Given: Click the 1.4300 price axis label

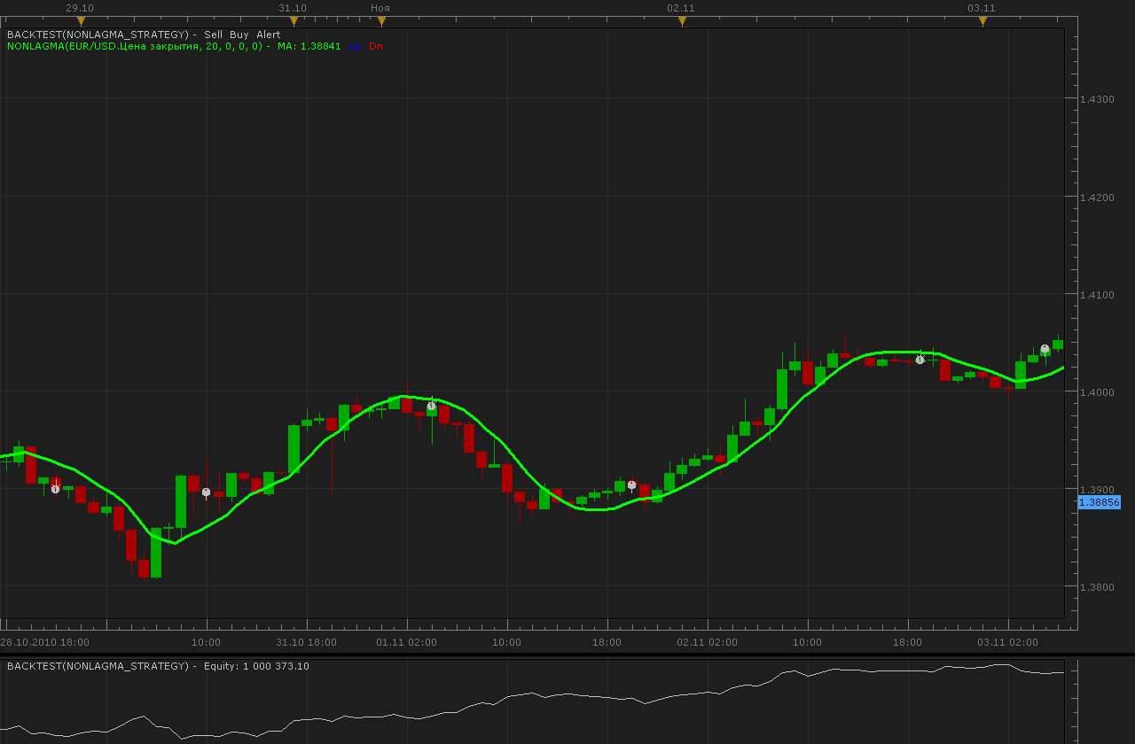Looking at the screenshot, I should coord(1097,99).
